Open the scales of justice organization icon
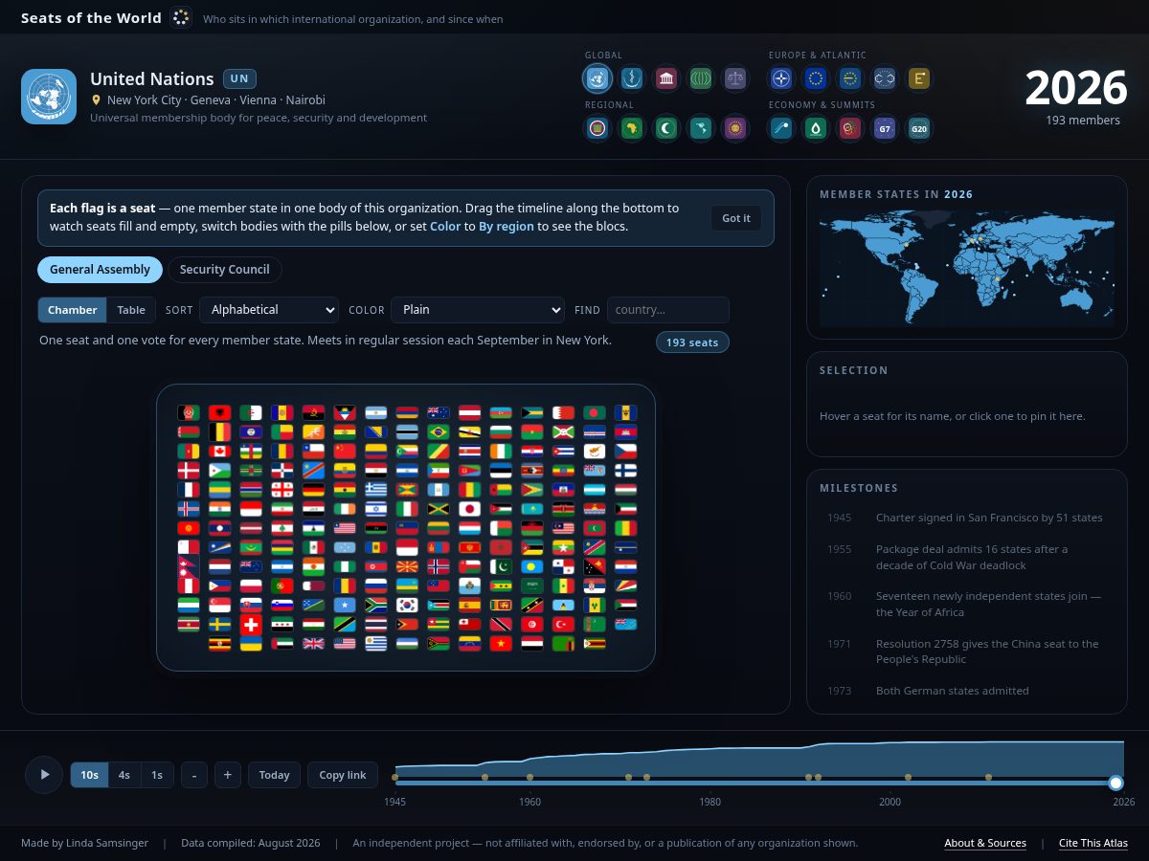The height and width of the screenshot is (861, 1149). pyautogui.click(x=735, y=77)
